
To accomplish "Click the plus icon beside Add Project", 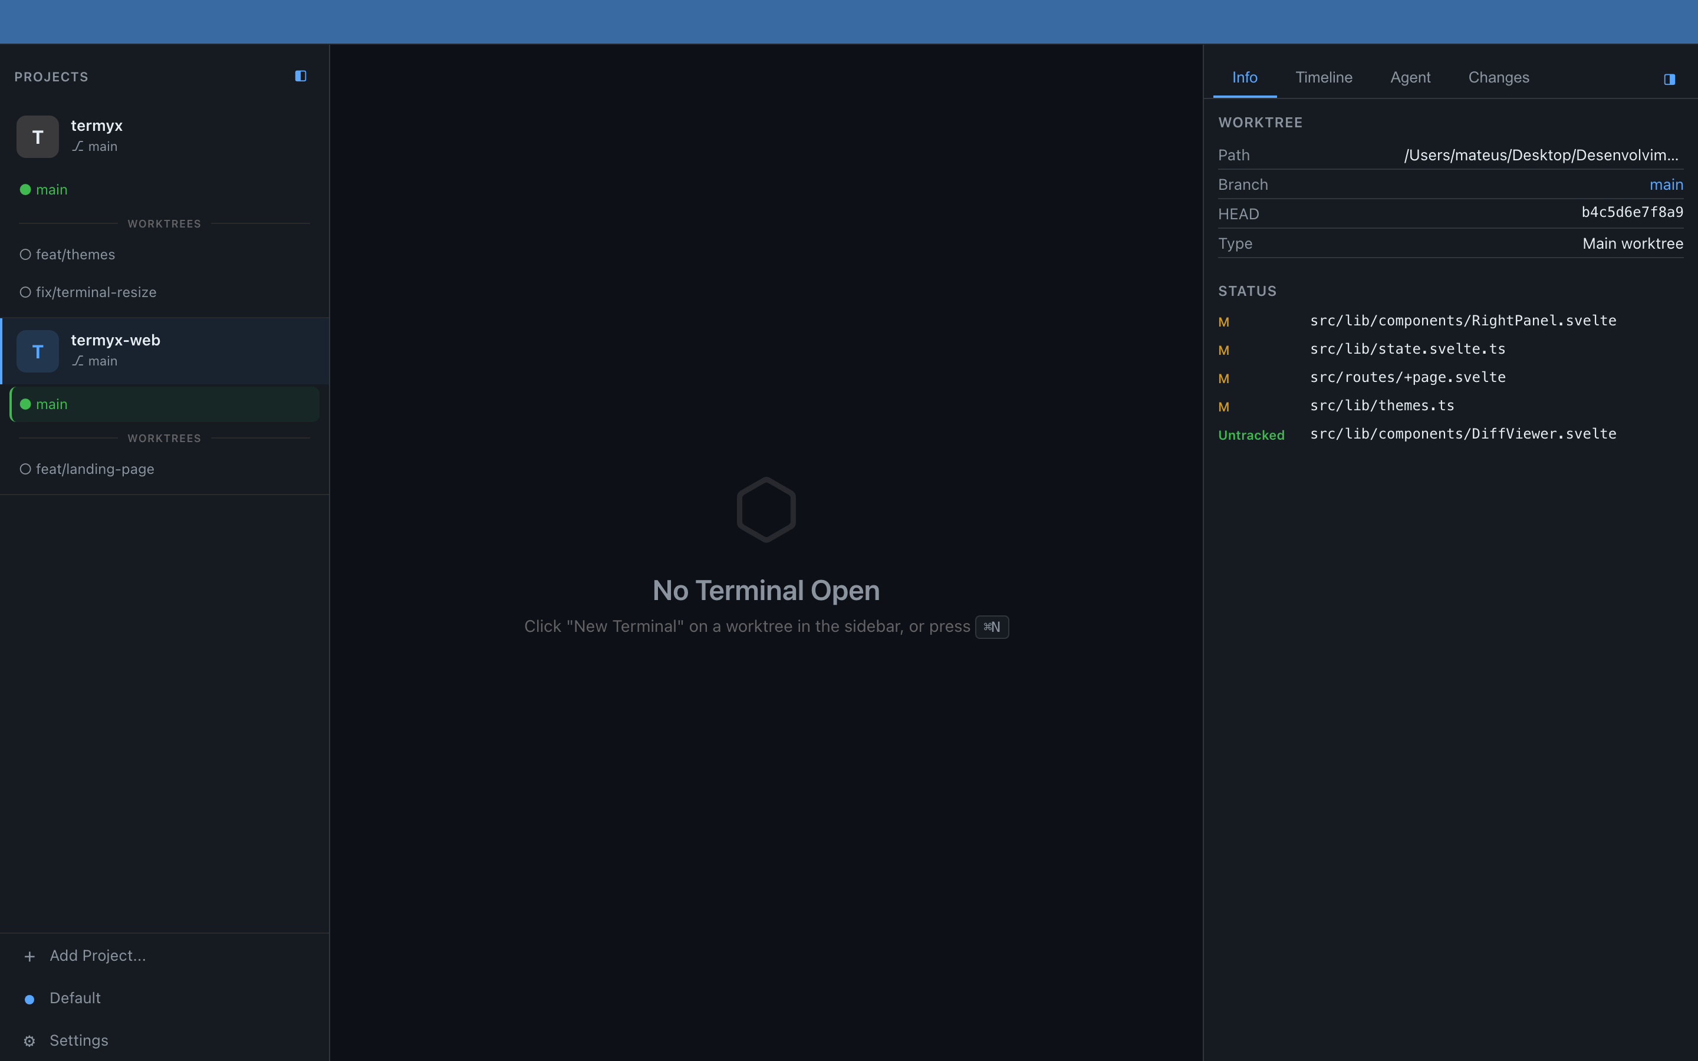I will coord(29,955).
